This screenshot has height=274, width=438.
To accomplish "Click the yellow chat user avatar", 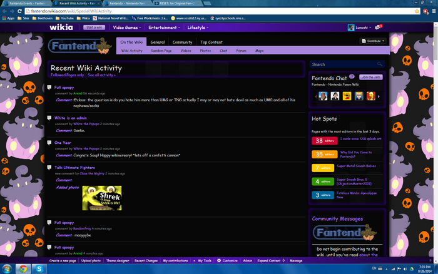I will [x=347, y=96].
